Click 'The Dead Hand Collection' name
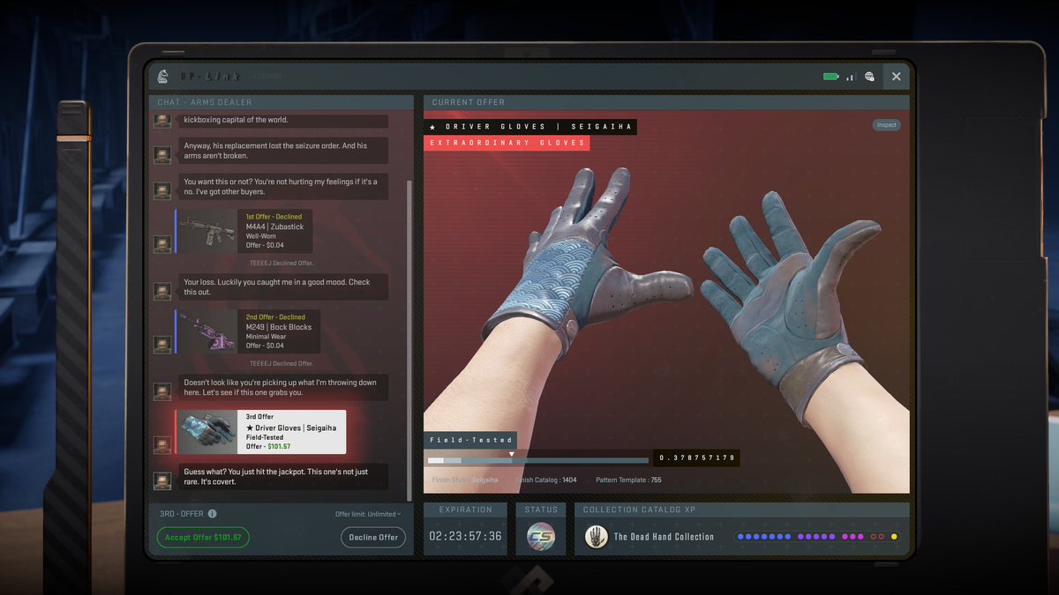 pyautogui.click(x=664, y=537)
